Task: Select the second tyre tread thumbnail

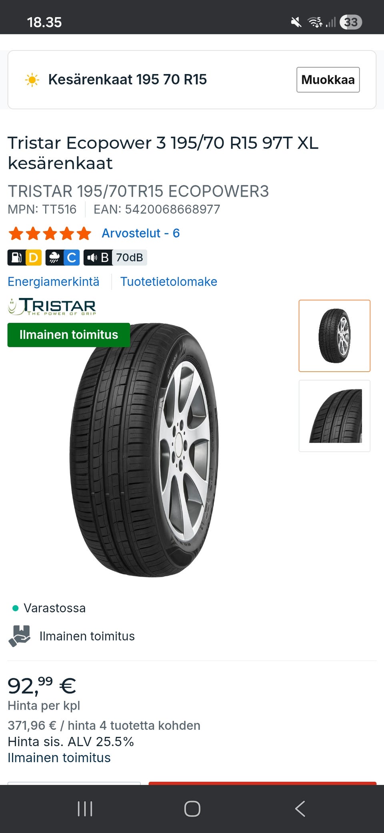Action: pos(334,416)
